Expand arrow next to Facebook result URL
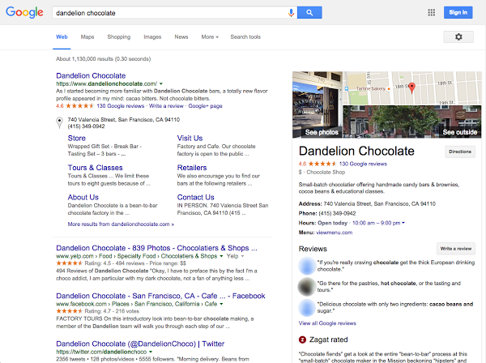The image size is (486, 363). pyautogui.click(x=221, y=304)
